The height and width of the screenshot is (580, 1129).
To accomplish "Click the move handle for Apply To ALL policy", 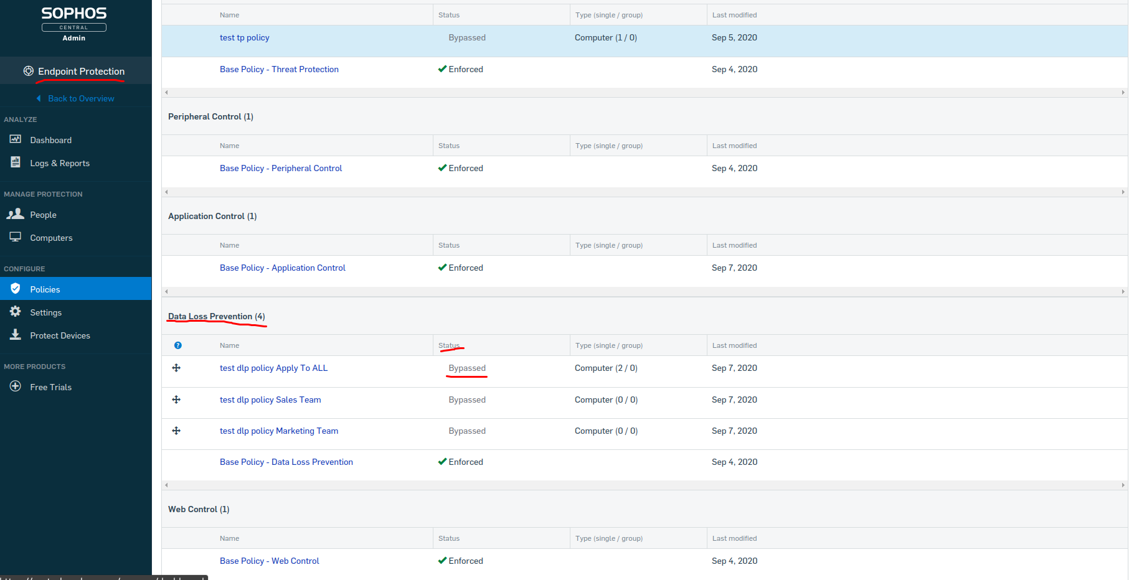I will coord(176,368).
